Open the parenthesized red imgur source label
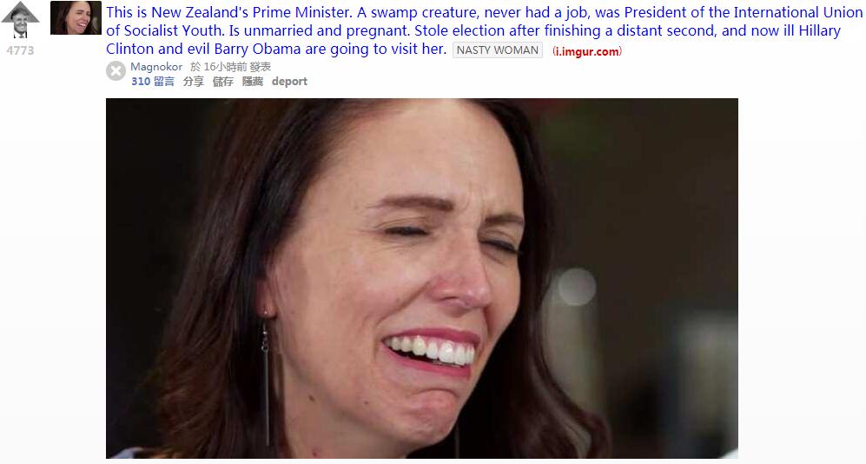The image size is (866, 464). point(587,51)
